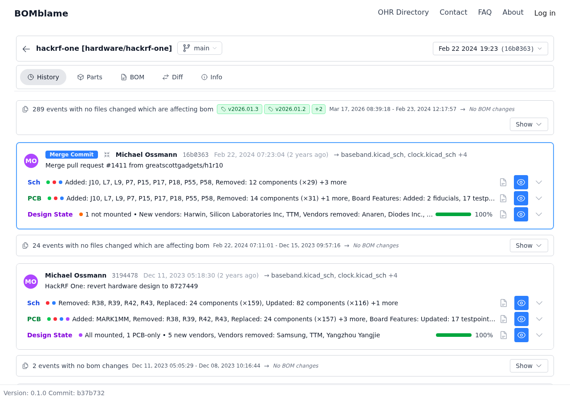Toggle the eye view for the merge commit Design State row
Screen dimensions: 570x401
(x=521, y=214)
